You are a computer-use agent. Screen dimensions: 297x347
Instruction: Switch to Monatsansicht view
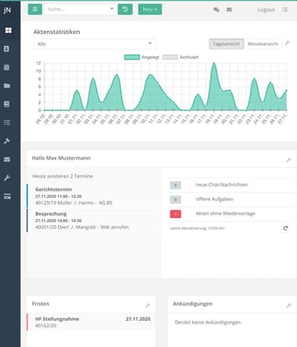(263, 44)
